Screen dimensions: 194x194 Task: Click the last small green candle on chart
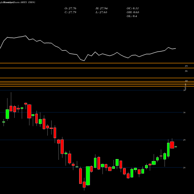176,147
